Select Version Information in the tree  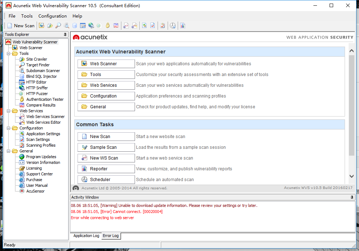coord(43,162)
